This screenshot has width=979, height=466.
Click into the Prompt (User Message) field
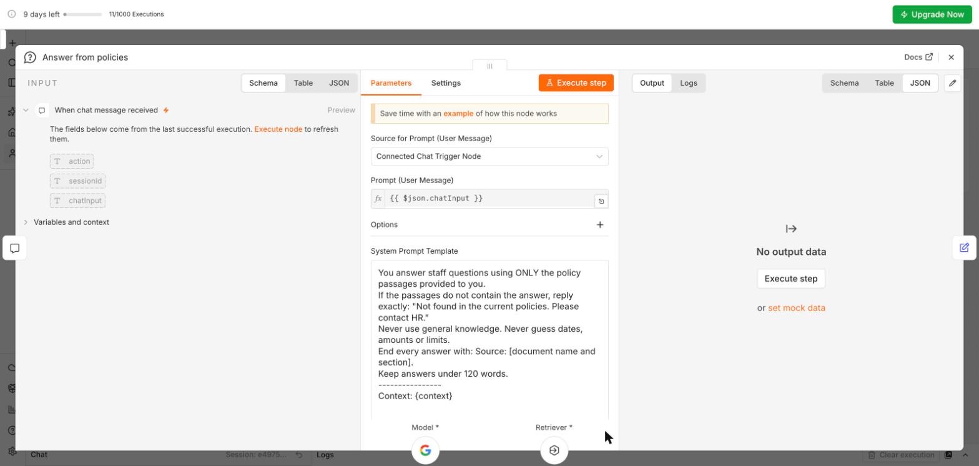click(x=489, y=199)
